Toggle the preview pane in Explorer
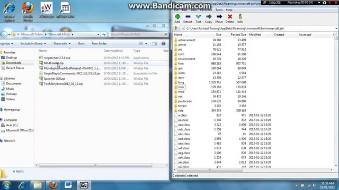339x190 pixels. [154, 44]
